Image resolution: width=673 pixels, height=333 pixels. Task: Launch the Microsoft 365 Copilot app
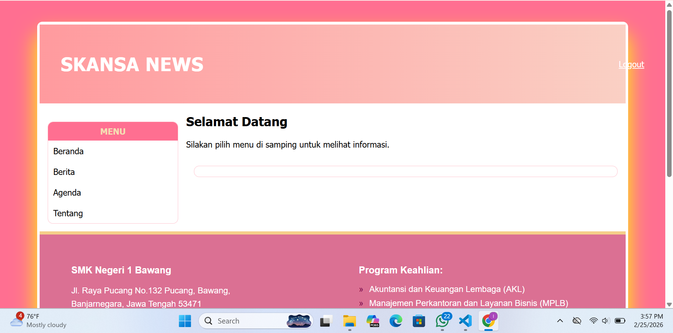[373, 321]
